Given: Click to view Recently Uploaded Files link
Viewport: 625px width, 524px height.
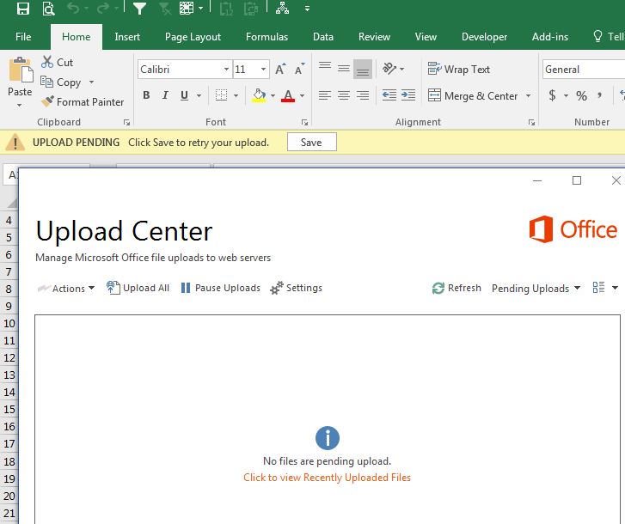Looking at the screenshot, I should (327, 478).
